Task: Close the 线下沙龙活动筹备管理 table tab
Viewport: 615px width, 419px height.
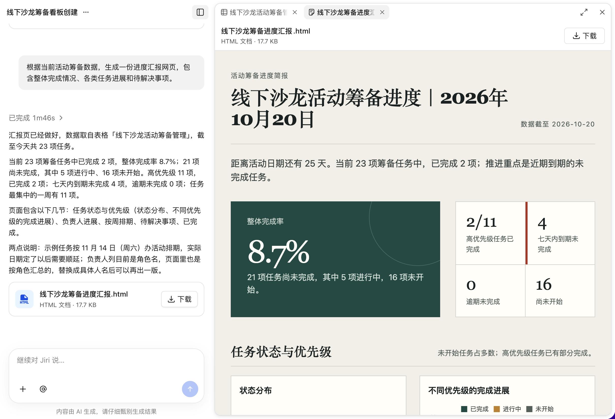Action: coord(295,12)
